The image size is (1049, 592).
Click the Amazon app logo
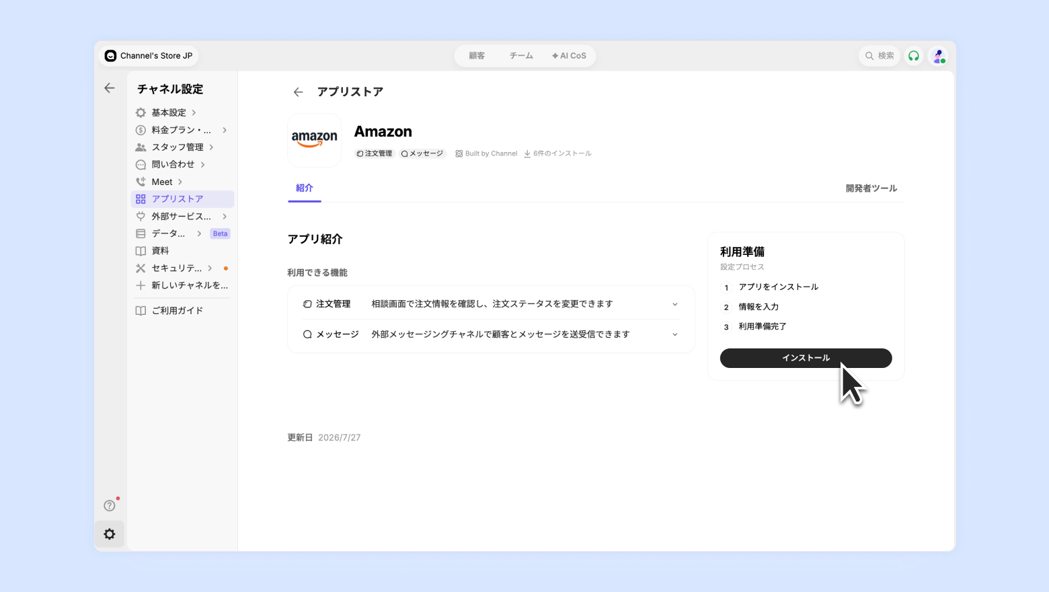[x=314, y=140]
